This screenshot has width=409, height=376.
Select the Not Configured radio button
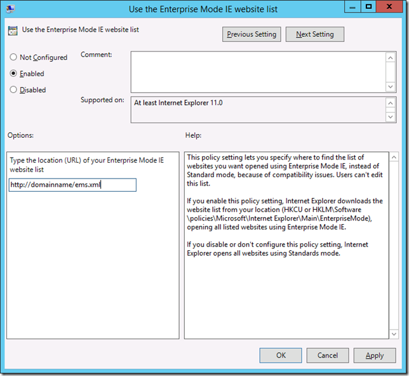coord(13,57)
